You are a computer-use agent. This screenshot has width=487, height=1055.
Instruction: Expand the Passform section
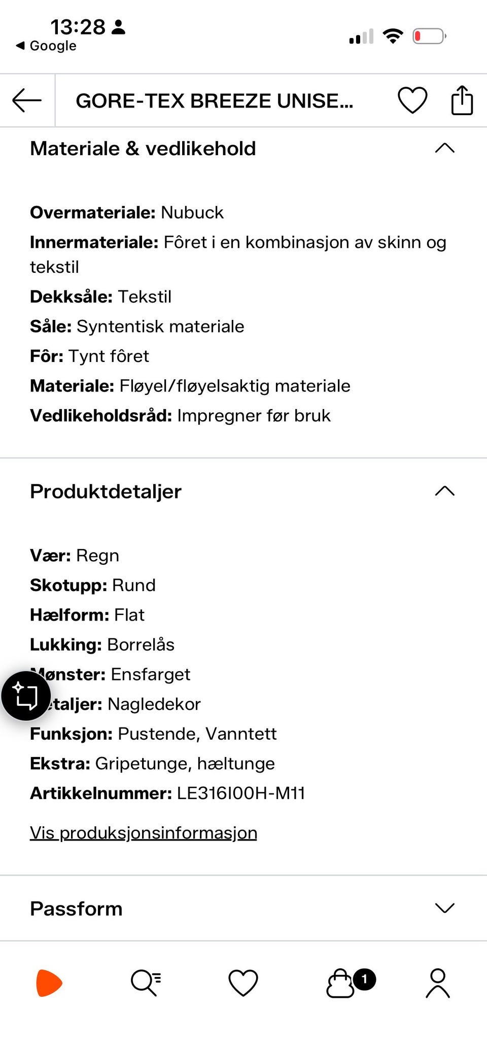click(445, 908)
